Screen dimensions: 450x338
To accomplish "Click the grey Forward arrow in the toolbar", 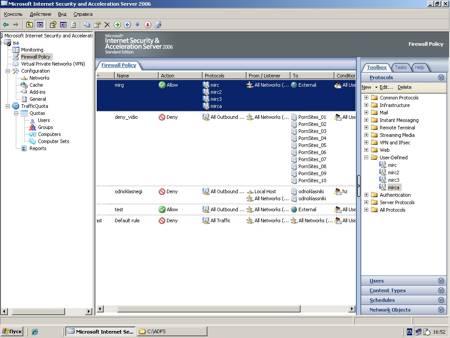I will coord(16,25).
